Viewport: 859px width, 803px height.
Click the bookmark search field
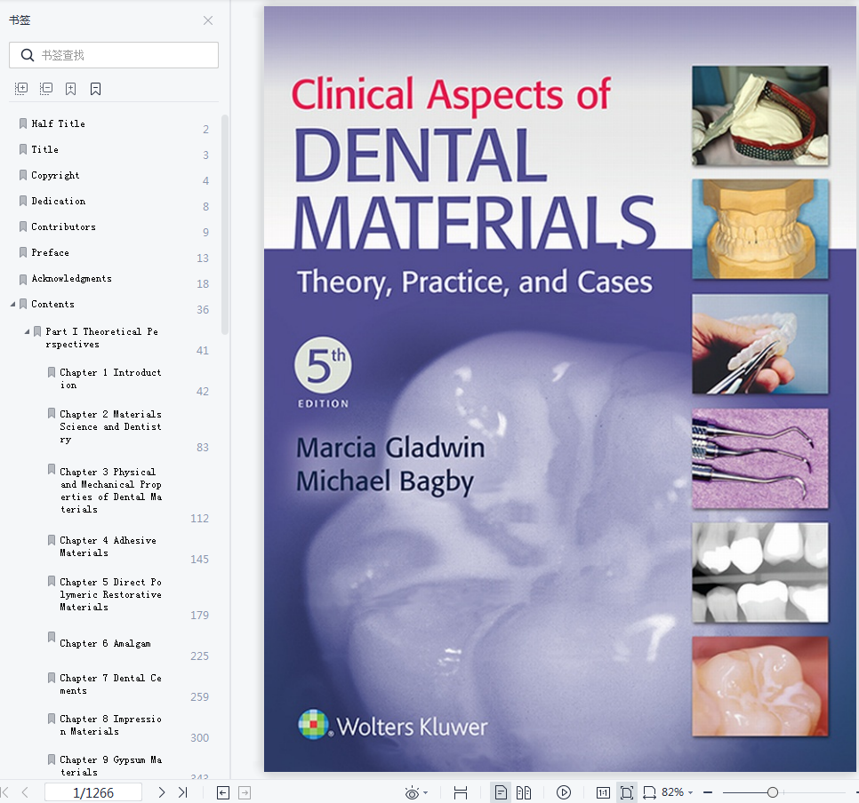(114, 55)
